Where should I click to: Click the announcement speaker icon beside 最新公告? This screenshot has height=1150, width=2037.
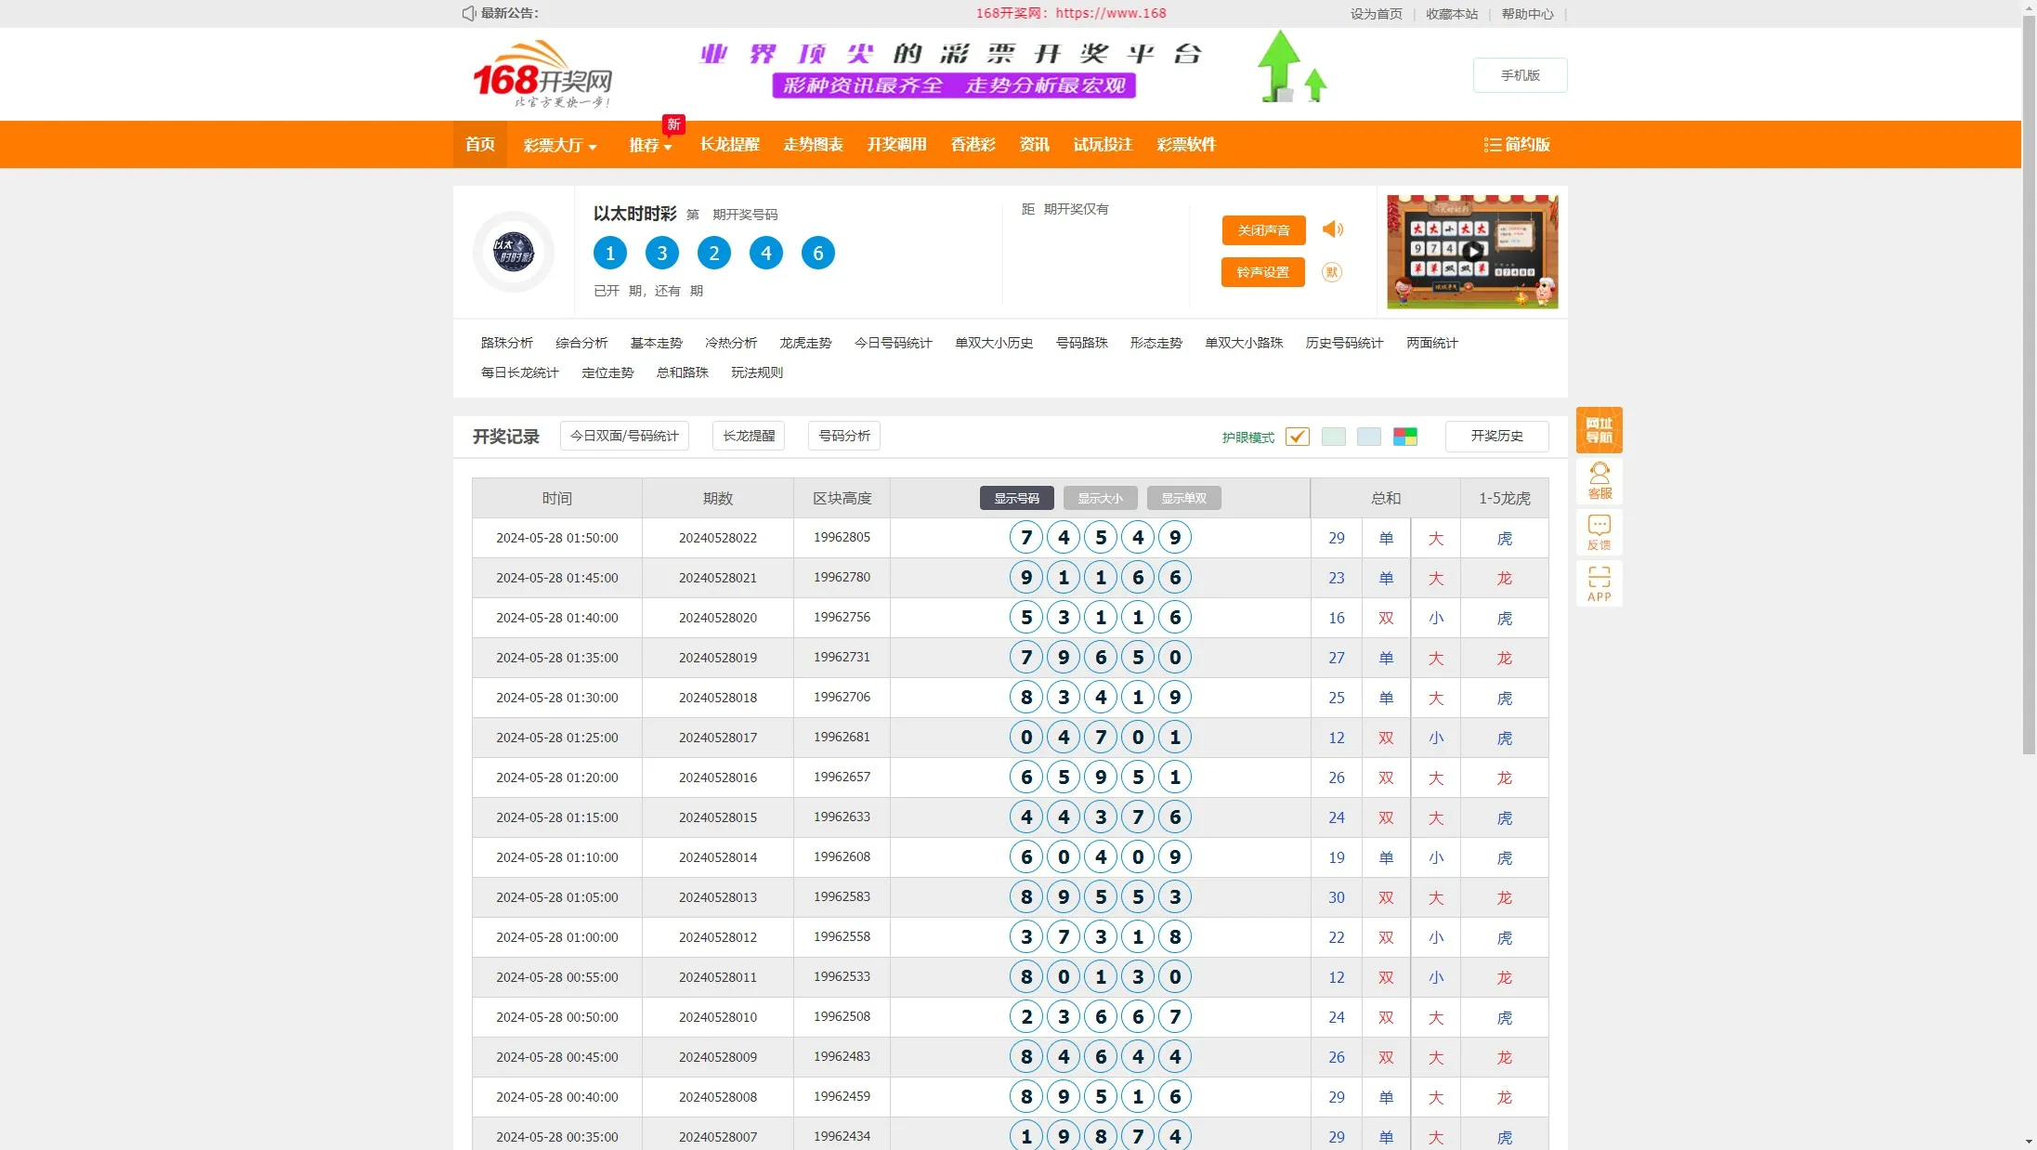(x=467, y=13)
